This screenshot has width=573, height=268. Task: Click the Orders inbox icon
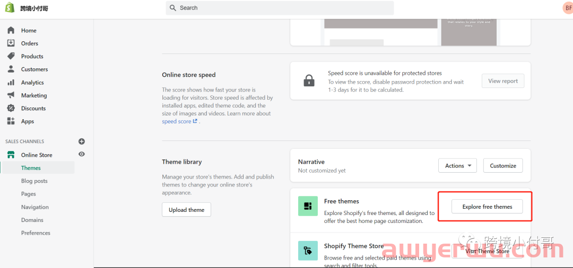click(x=11, y=43)
